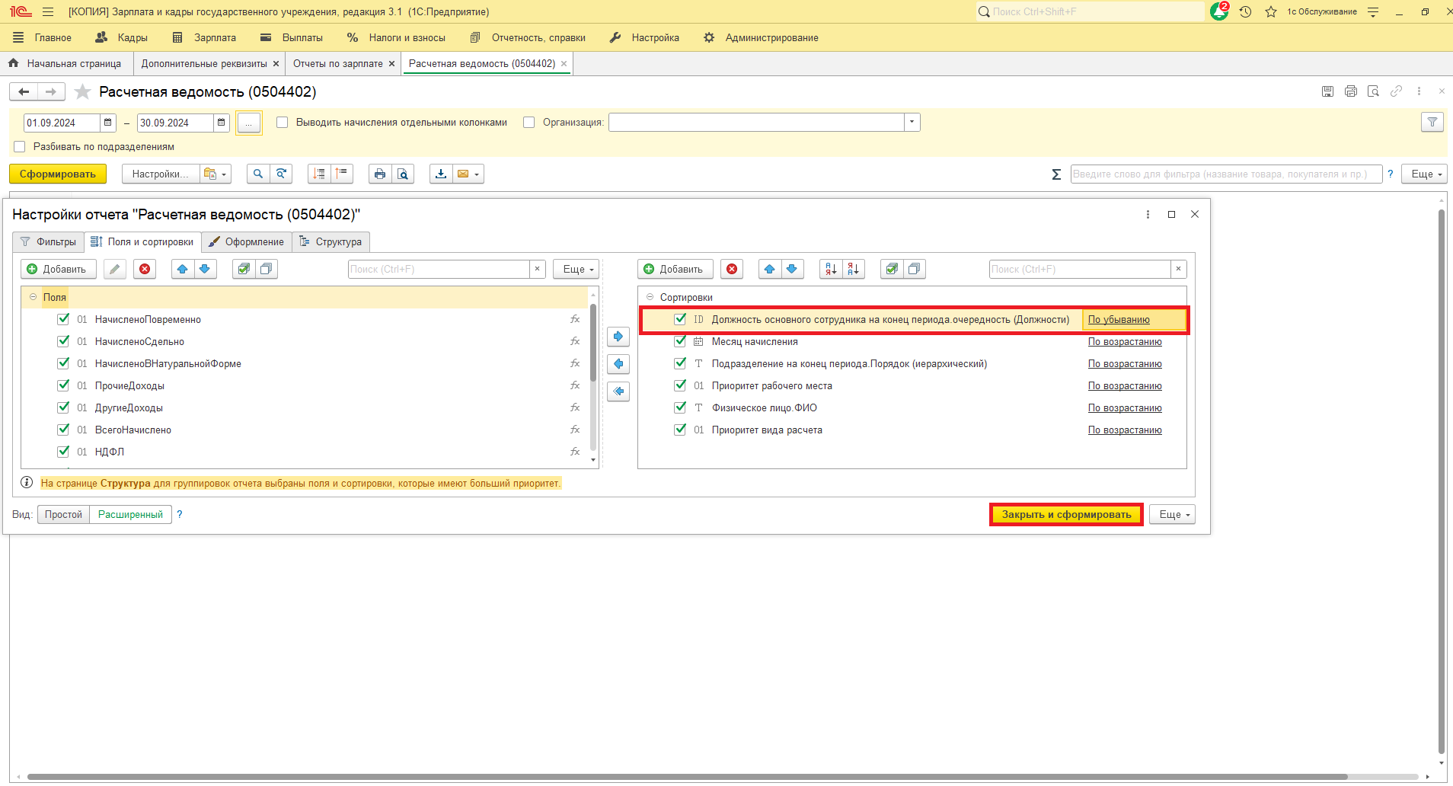Go back with the left arrow button
The image size is (1453, 786).
click(x=24, y=92)
